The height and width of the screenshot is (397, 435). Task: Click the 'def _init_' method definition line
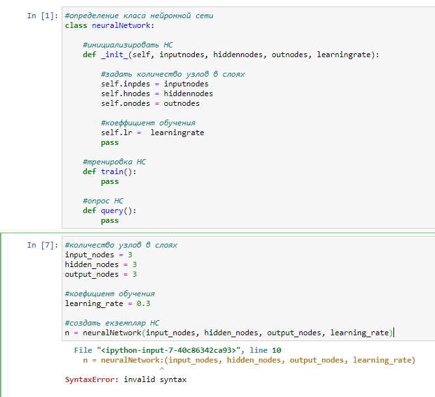[231, 55]
